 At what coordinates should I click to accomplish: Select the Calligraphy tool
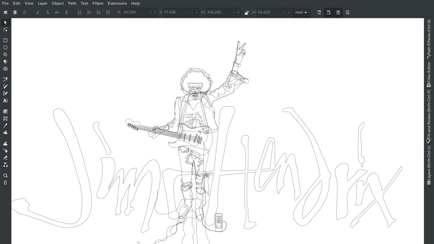click(x=5, y=93)
